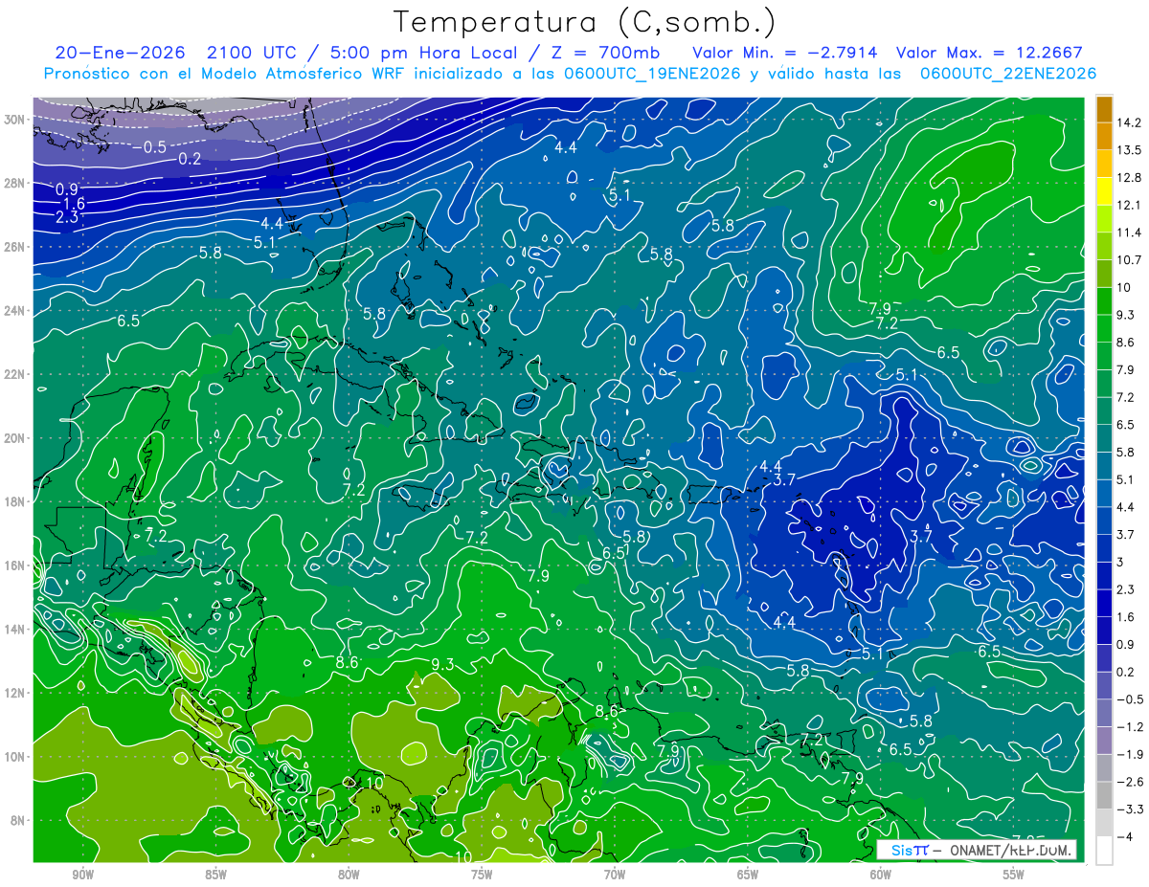The image size is (1149, 887).
Task: Select the '13.5' value on the color legend
Action: coord(1129,150)
